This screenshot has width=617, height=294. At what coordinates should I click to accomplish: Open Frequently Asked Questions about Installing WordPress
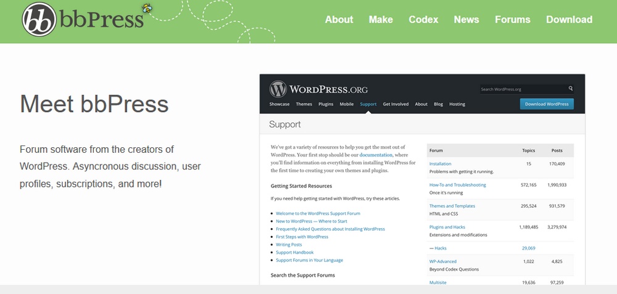[x=330, y=229]
